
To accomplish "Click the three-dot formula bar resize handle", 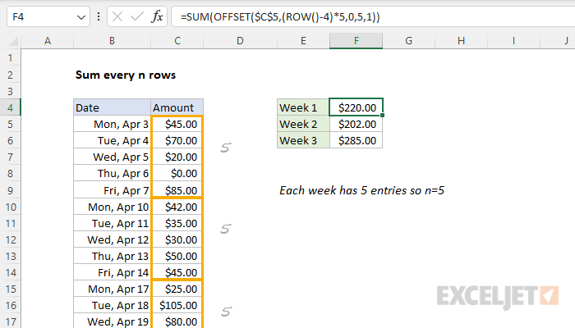I will [99, 17].
